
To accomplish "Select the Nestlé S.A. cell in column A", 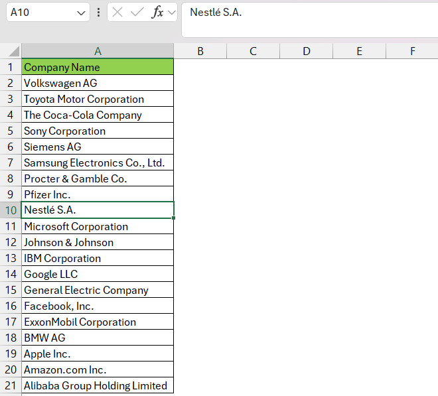I will point(98,210).
